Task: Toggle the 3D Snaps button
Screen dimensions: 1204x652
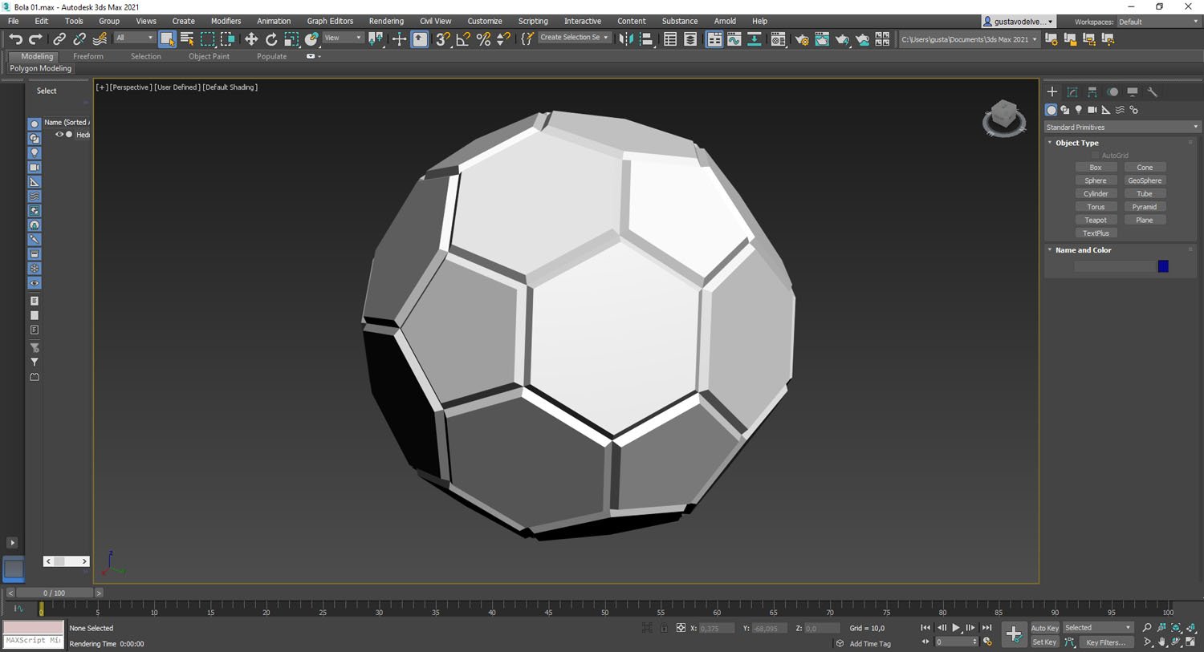Action: [x=442, y=38]
